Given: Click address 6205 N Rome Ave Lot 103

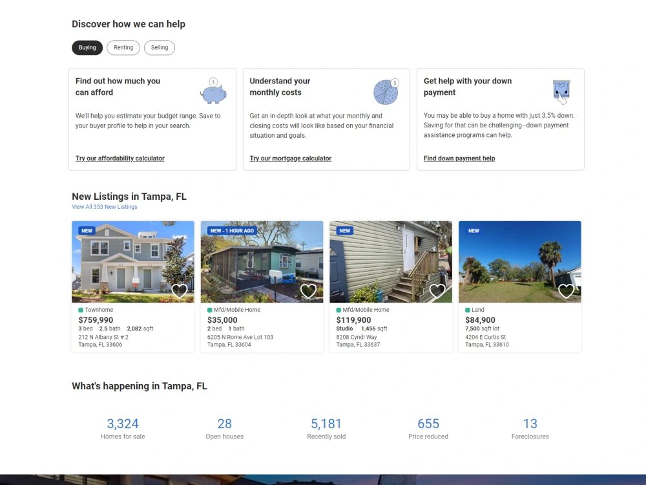Looking at the screenshot, I should (240, 338).
